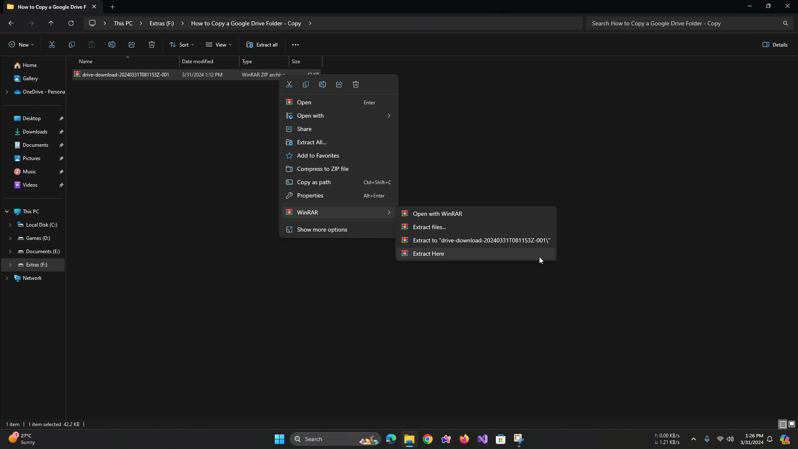
Task: Choose Show more options menu entry
Action: point(322,229)
